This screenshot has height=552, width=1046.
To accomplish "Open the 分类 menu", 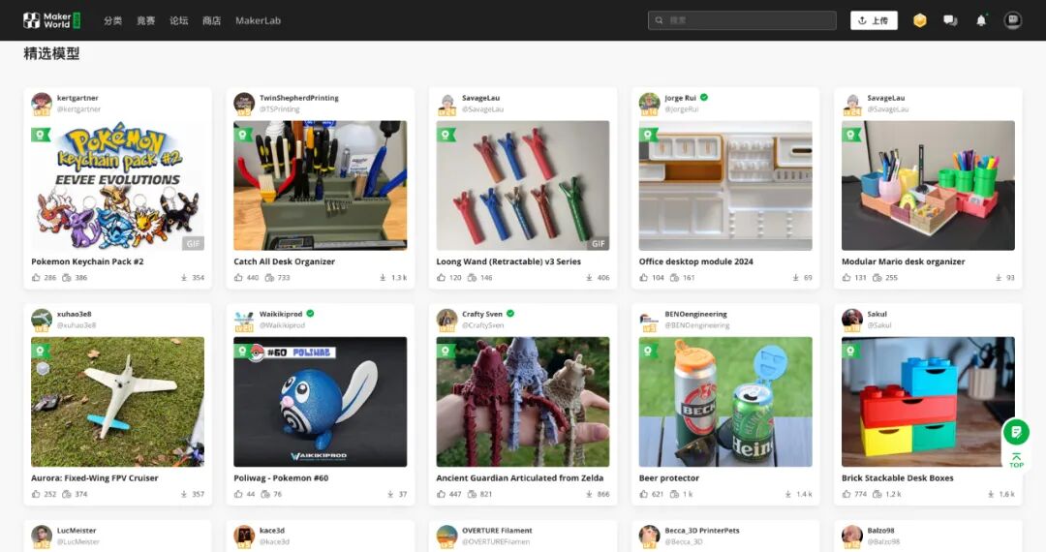I will [112, 20].
